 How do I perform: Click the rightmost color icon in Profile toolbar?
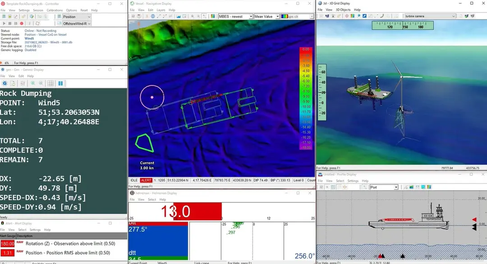[x=429, y=187]
